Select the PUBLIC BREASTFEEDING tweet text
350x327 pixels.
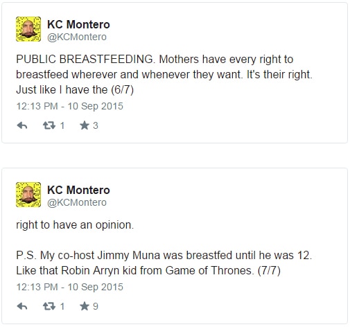tap(164, 74)
